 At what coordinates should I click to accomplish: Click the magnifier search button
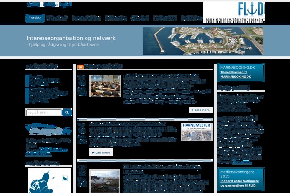67,112
